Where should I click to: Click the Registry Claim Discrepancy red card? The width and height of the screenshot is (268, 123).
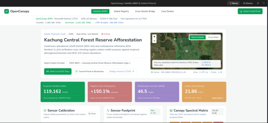coord(110,92)
